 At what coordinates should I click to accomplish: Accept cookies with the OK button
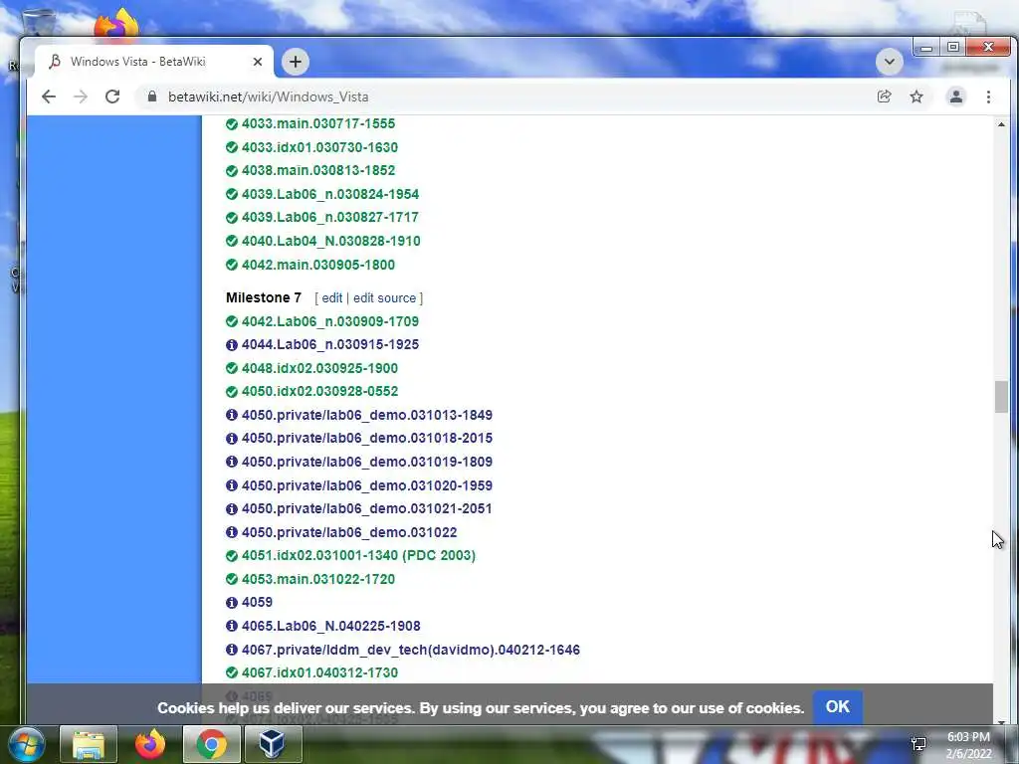(837, 707)
